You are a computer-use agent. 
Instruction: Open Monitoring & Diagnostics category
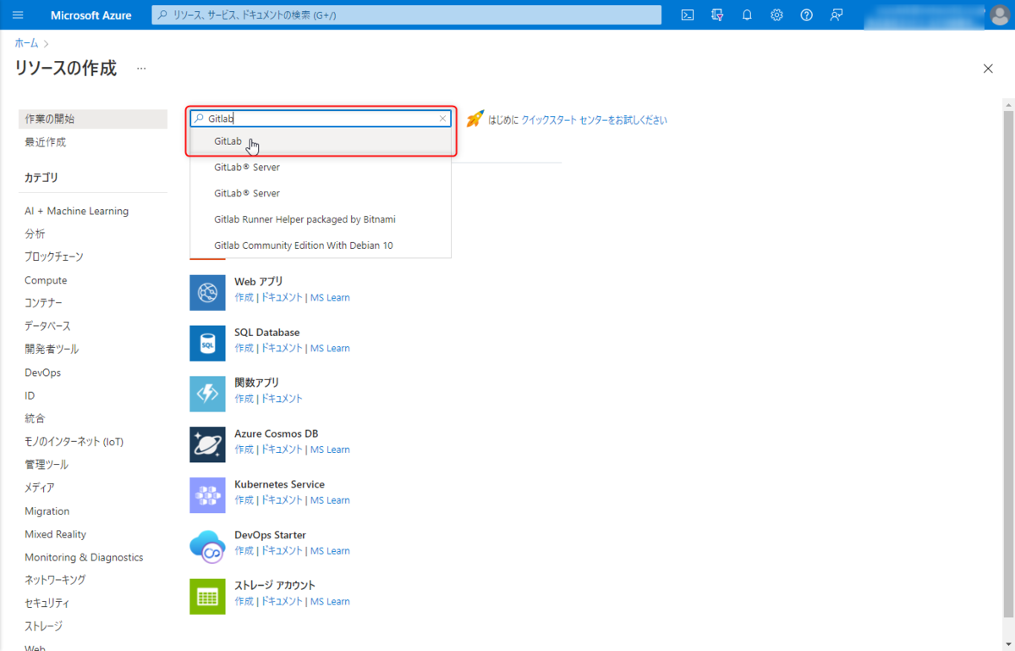click(x=84, y=557)
